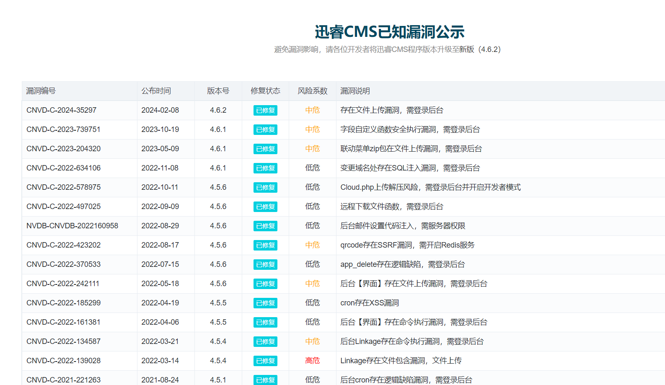The width and height of the screenshot is (665, 385).
Task: Select vulnerability ID CNVD-C-2021-221263
Action: [x=63, y=380]
